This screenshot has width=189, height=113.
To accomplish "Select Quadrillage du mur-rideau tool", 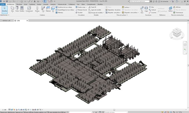I will point(65,10).
